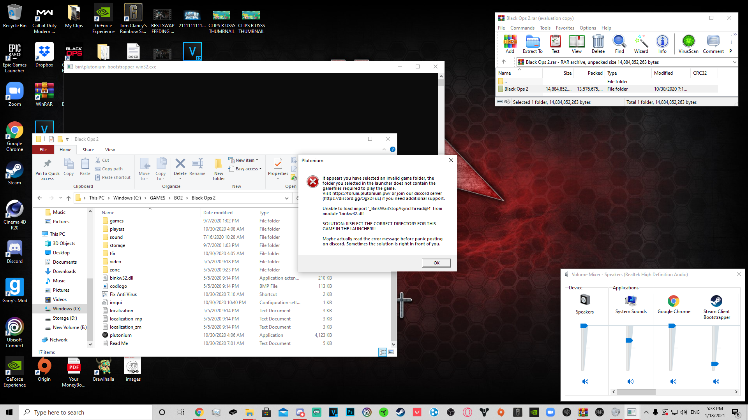The width and height of the screenshot is (748, 420).
Task: Go up one level in WinRAR archive
Action: [x=504, y=62]
